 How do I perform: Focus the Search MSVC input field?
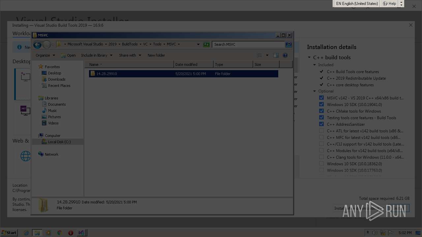(x=249, y=44)
